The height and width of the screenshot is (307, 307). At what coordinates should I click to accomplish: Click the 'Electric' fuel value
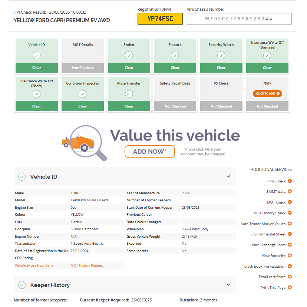click(x=76, y=222)
